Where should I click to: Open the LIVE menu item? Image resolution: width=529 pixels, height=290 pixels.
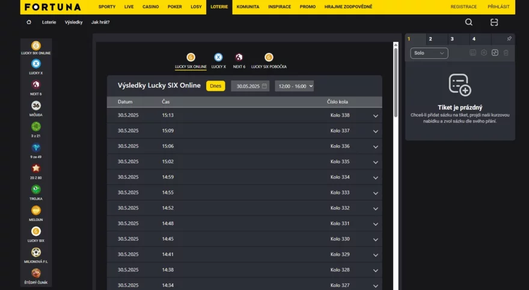click(x=129, y=7)
